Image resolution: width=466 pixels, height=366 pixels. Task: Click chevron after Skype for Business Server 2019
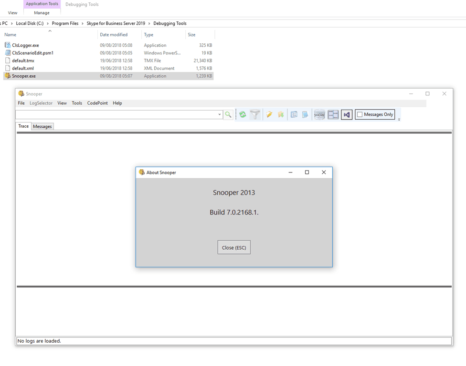[149, 23]
